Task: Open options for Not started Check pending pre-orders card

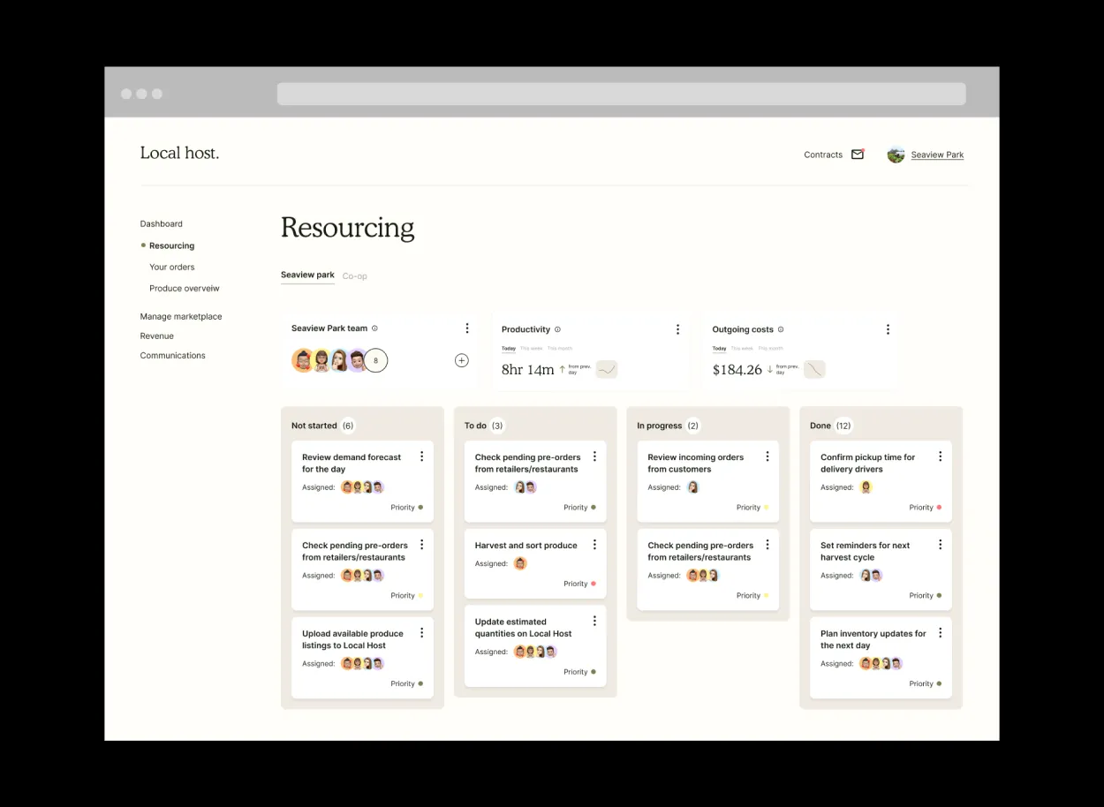Action: click(x=421, y=545)
